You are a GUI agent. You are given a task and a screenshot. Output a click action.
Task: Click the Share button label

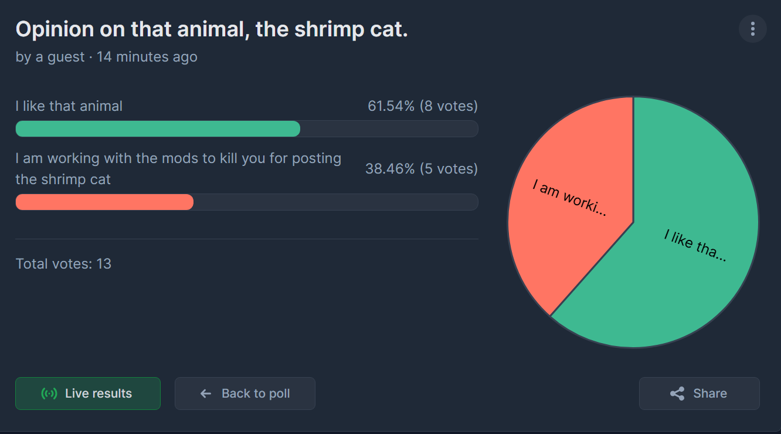coord(710,394)
